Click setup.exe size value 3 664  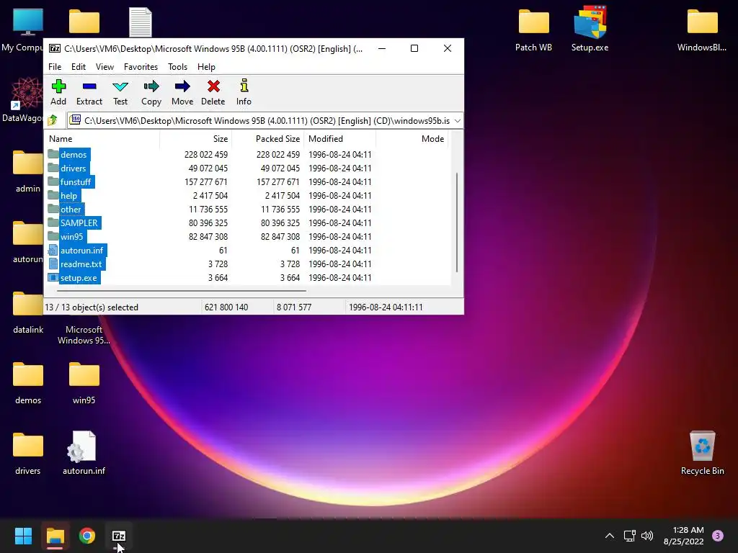[x=218, y=277]
